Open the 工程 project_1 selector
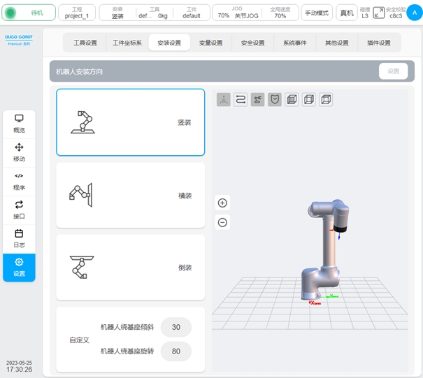 [x=77, y=13]
